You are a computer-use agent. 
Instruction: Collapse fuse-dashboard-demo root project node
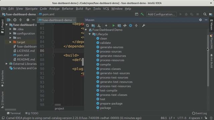click(7, 25)
